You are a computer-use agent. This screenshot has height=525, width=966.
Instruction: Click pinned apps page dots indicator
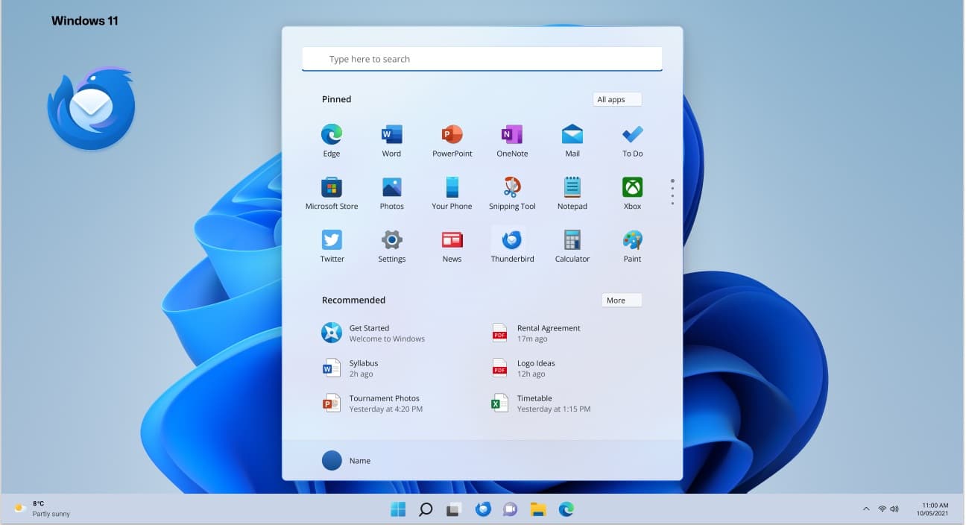tap(672, 192)
